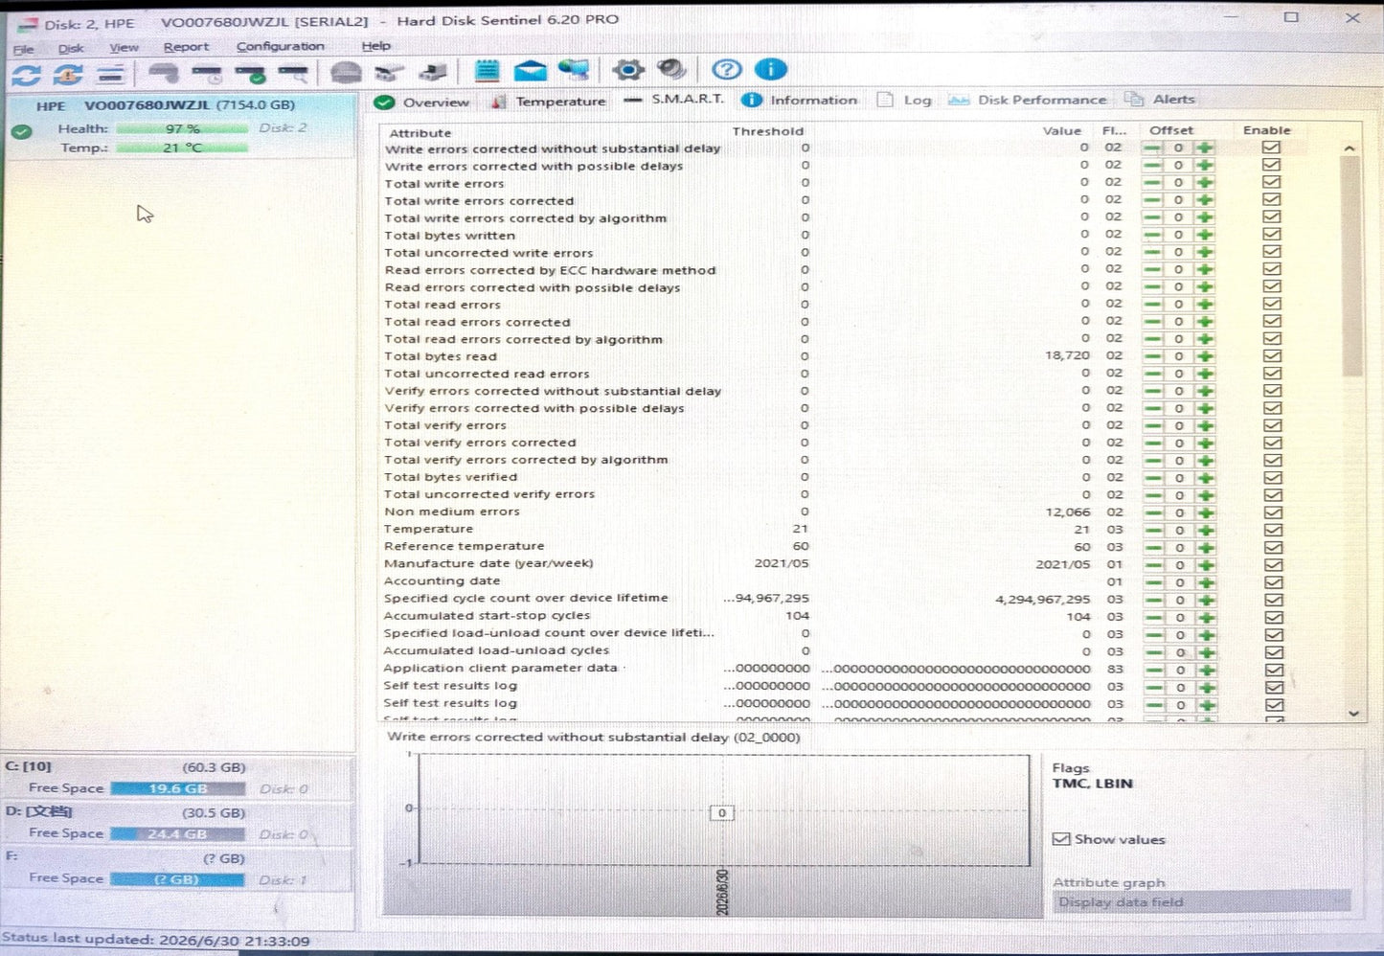Click the first gray hard disk test icon
This screenshot has width=1384, height=956.
164,73
